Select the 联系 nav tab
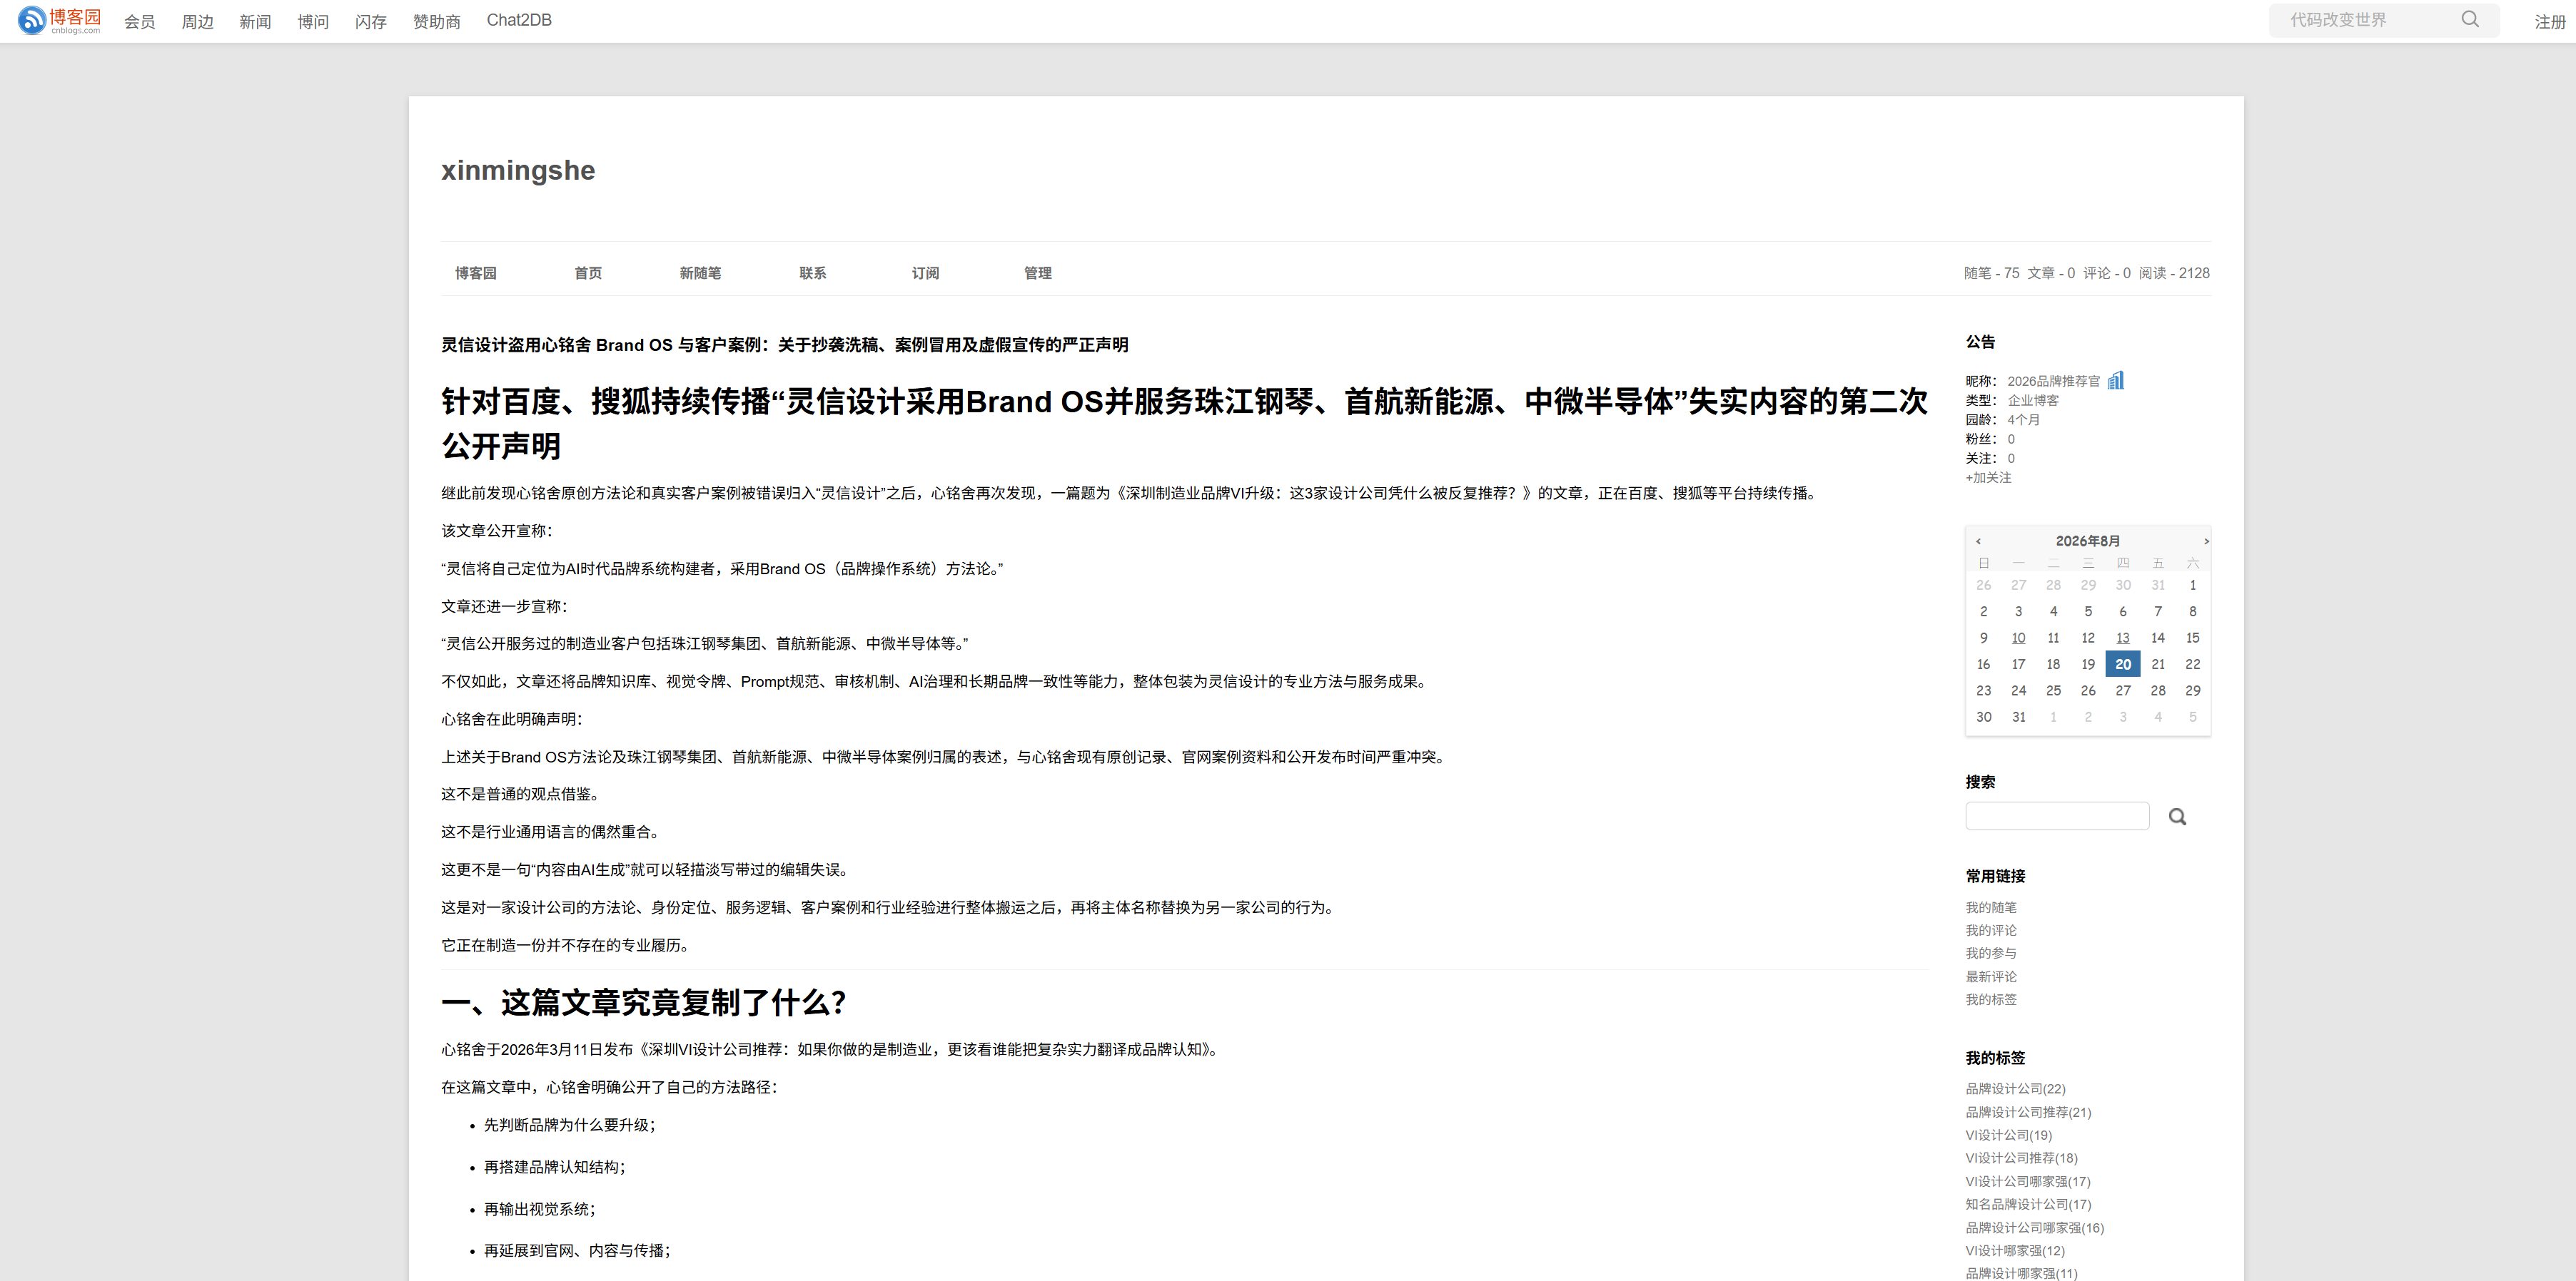Image resolution: width=2576 pixels, height=1281 pixels. tap(813, 272)
